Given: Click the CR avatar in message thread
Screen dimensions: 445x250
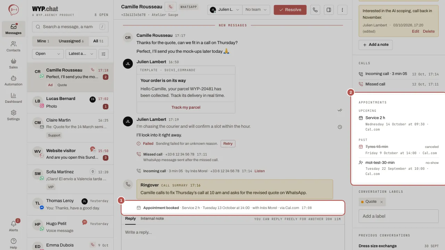Looking at the screenshot, I should pos(128,37).
